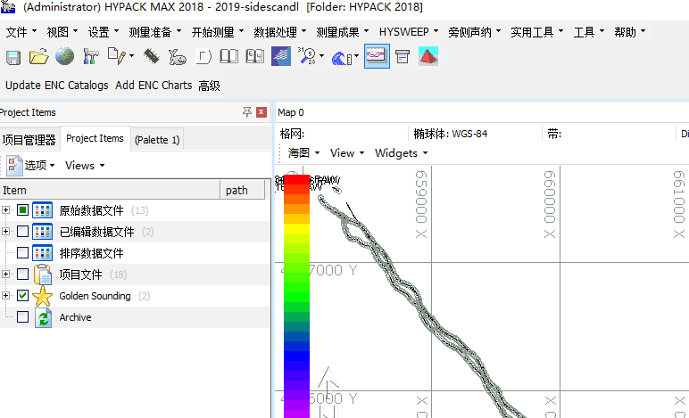Toggle the 原始数据文件 checkbox
The height and width of the screenshot is (418, 689).
[23, 210]
